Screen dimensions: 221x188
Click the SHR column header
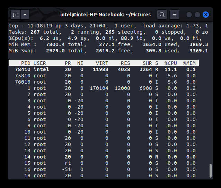click(x=147, y=63)
